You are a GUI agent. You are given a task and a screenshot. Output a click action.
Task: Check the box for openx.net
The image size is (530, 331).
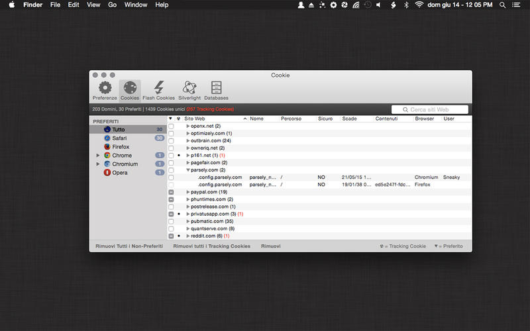(x=171, y=126)
